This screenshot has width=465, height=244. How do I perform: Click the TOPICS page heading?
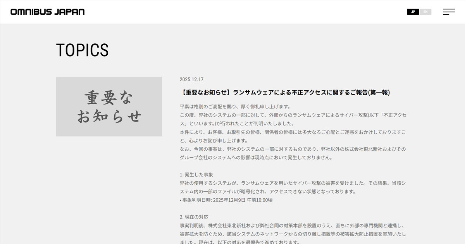[82, 50]
